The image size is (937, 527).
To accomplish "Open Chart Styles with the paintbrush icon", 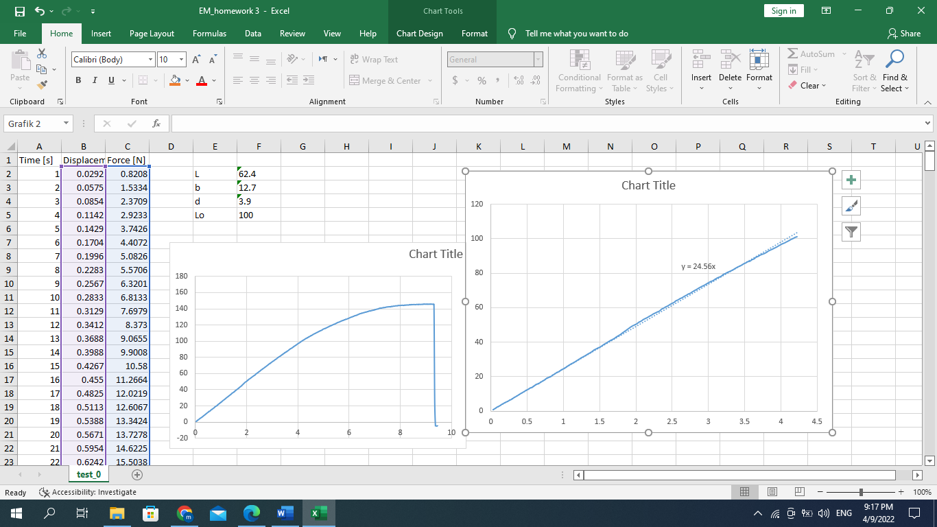I will (851, 206).
